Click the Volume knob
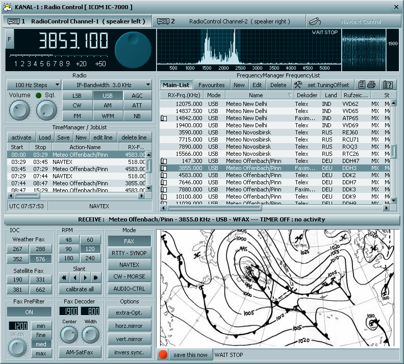 coord(19,110)
